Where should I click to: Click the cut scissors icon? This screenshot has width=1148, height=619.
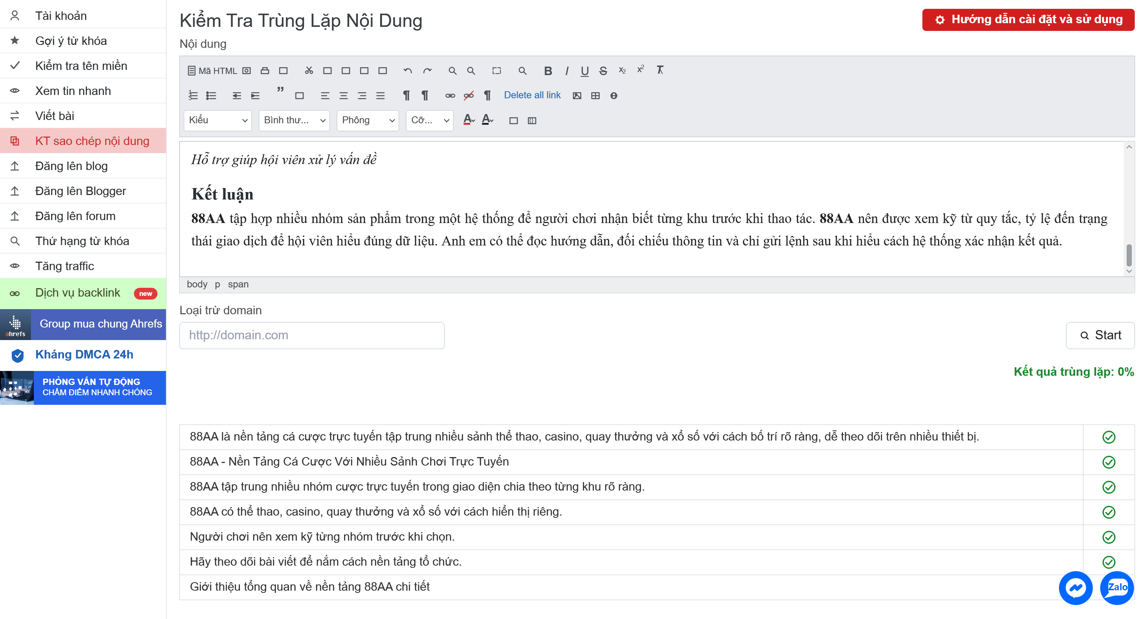[309, 70]
